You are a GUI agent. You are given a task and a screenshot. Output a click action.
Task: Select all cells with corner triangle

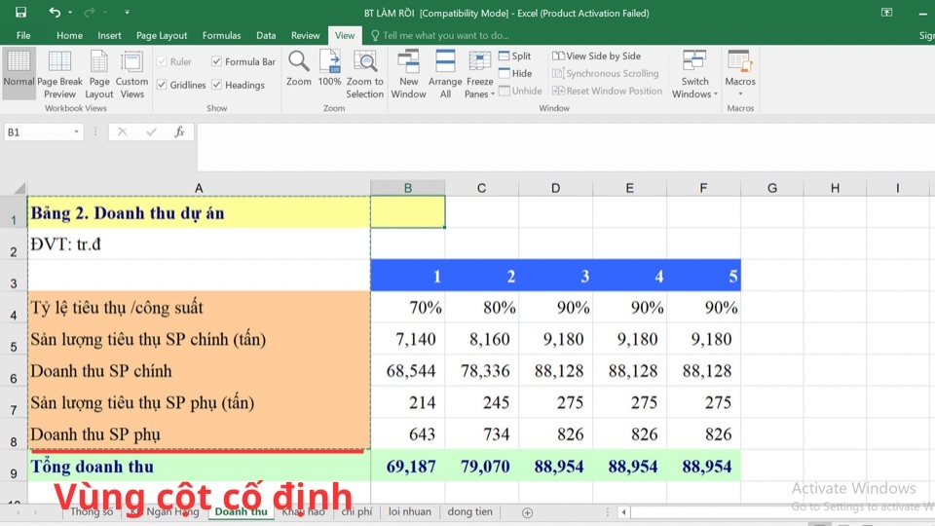(19, 188)
